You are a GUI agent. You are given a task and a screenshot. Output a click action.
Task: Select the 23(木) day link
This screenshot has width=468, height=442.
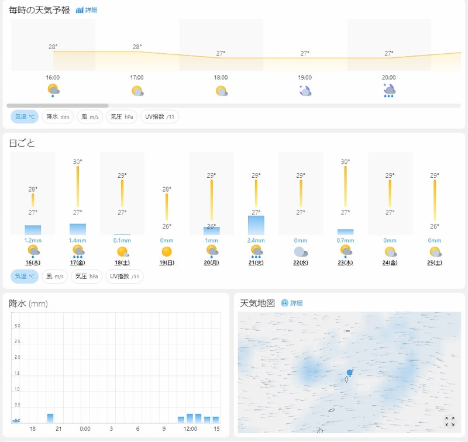click(345, 263)
